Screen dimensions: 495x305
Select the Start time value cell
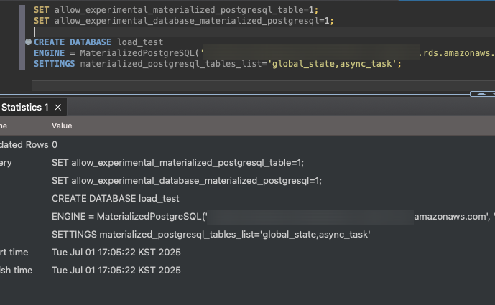click(116, 253)
